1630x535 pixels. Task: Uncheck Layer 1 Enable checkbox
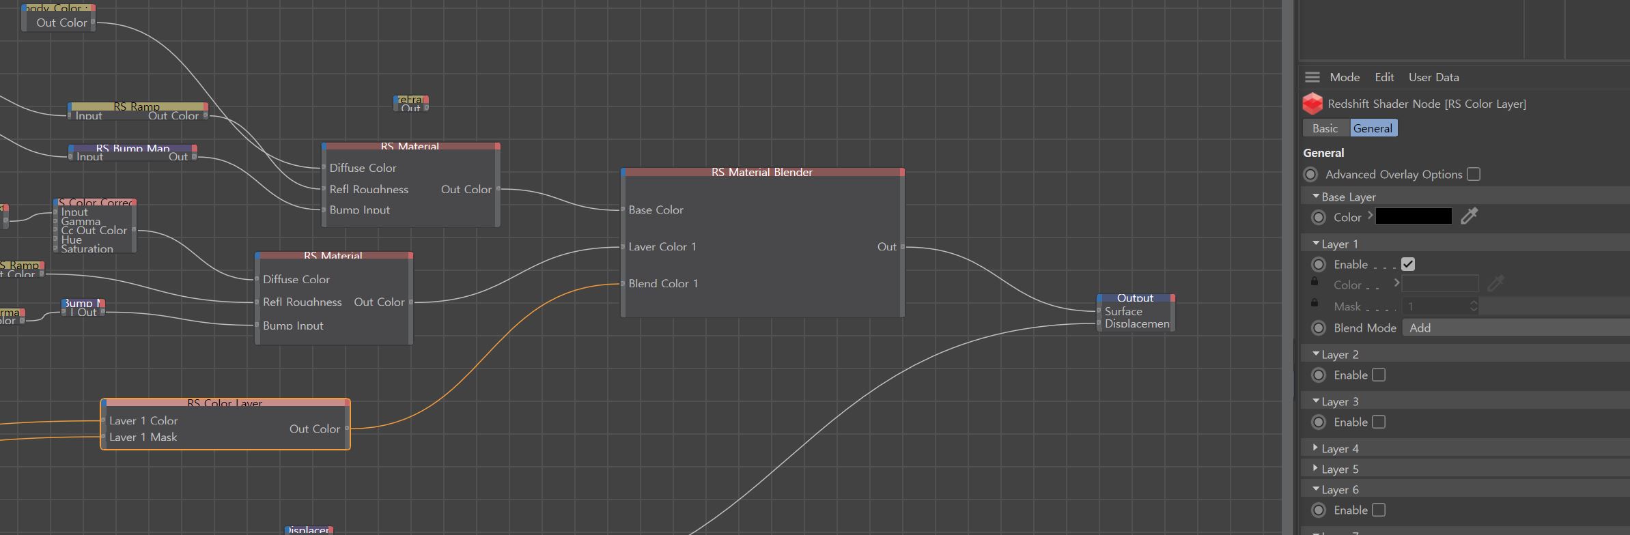[x=1407, y=264]
